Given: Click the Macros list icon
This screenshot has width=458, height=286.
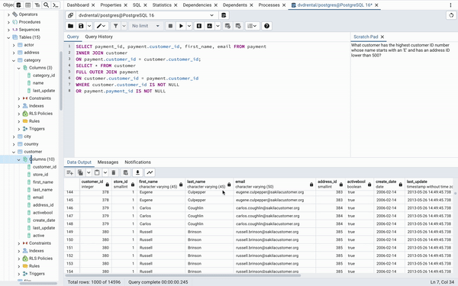Looking at the screenshot, I should click(x=252, y=26).
